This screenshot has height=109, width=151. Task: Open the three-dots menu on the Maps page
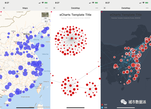[46, 8]
